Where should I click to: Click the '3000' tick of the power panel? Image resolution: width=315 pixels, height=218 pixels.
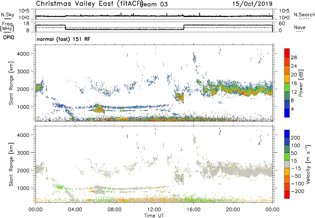pos(23,72)
